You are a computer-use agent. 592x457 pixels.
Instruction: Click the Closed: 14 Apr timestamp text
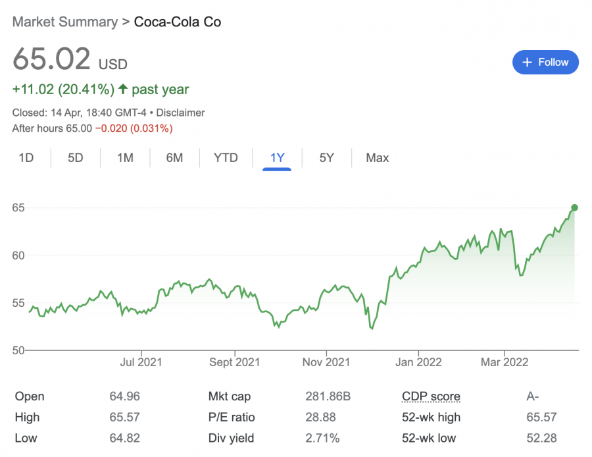79,113
